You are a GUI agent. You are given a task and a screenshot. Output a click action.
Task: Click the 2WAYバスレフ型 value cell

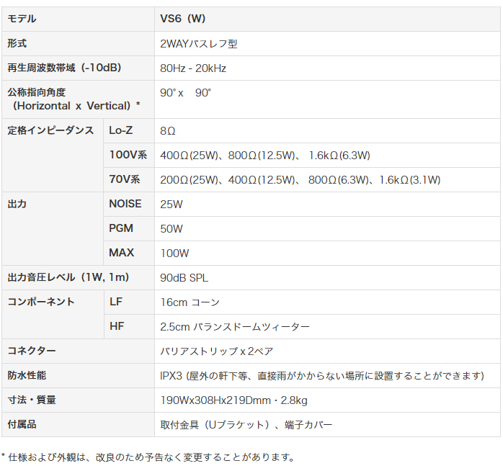(x=327, y=44)
